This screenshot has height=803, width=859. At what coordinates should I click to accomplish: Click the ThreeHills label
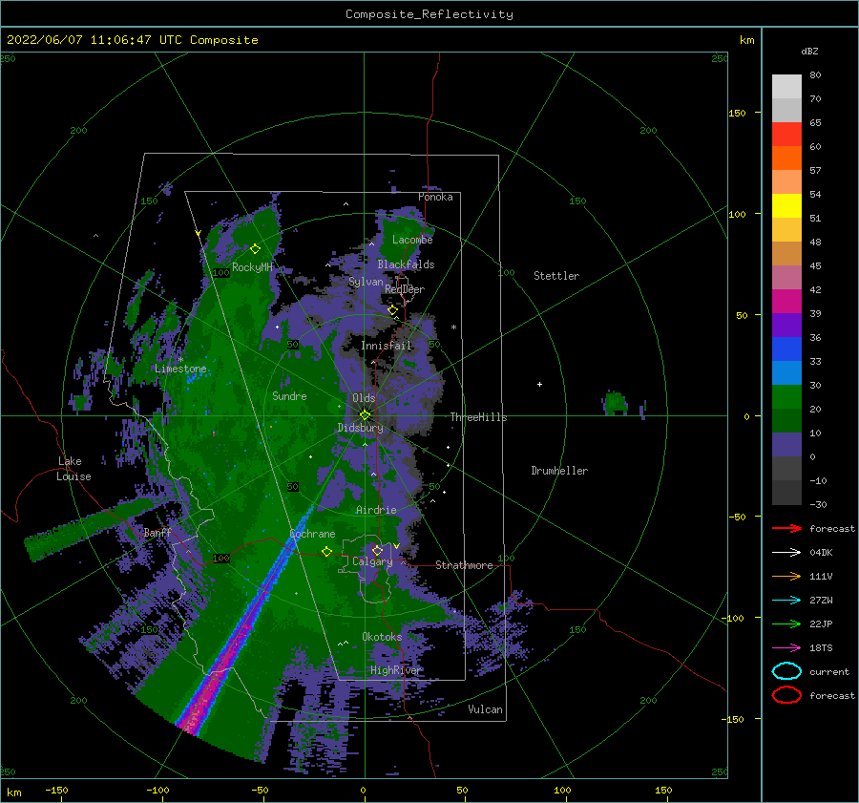[x=478, y=417]
